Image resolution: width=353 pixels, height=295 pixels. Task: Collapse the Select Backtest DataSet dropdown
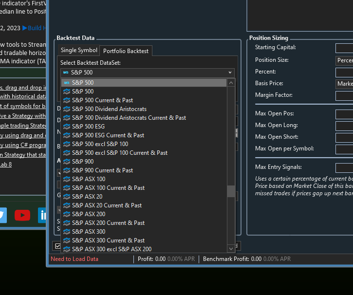click(230, 73)
